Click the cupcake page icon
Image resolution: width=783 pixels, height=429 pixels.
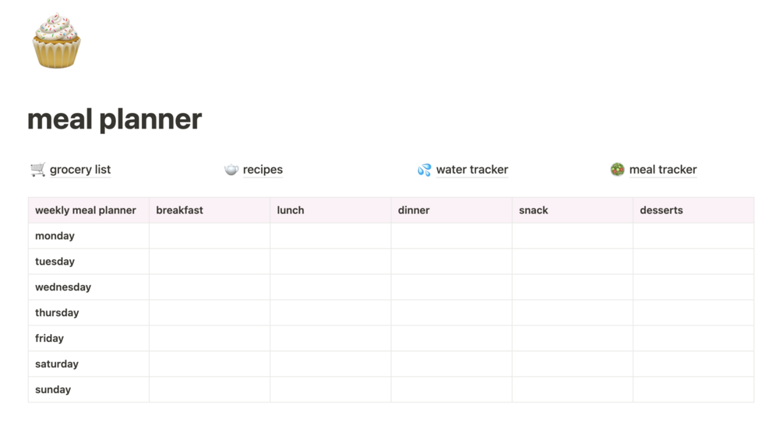point(56,40)
